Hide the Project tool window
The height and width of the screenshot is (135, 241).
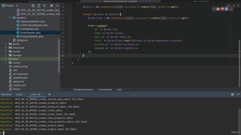click(x=57, y=6)
